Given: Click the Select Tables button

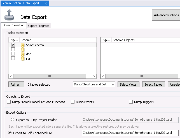Looking at the screenshot, I should (153, 85).
